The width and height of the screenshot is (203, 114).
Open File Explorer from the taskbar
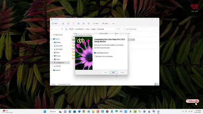click(x=93, y=111)
